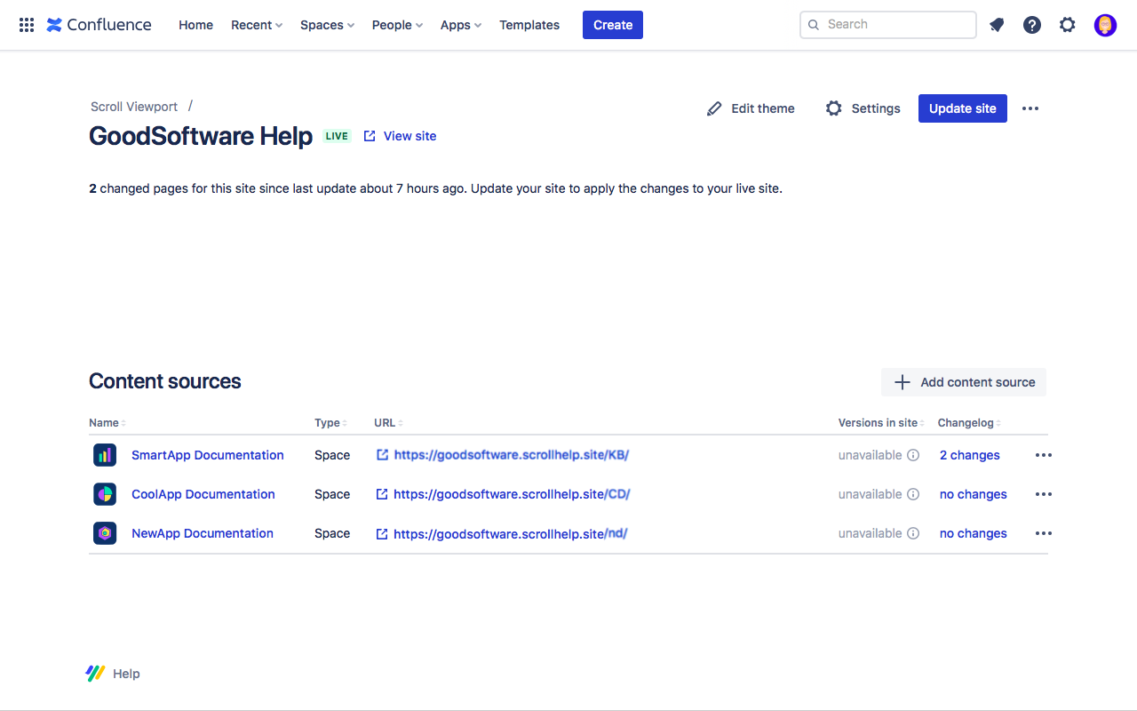Screen dimensions: 1137x711
Task: Expand the Apps dropdown menu
Action: click(461, 25)
